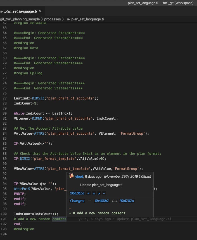The image size is (197, 240).
Task: Show more commit actions via ellipsis icon
Action: pyautogui.click(x=104, y=193)
